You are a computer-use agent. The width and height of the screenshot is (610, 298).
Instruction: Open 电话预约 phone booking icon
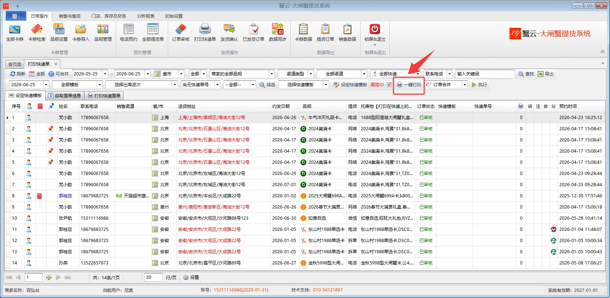[128, 32]
